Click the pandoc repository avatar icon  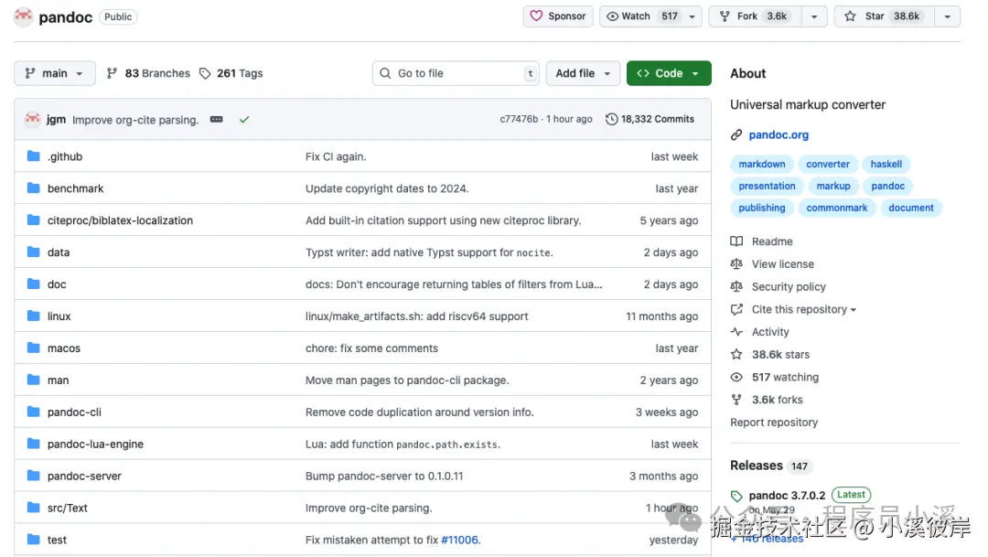[23, 16]
